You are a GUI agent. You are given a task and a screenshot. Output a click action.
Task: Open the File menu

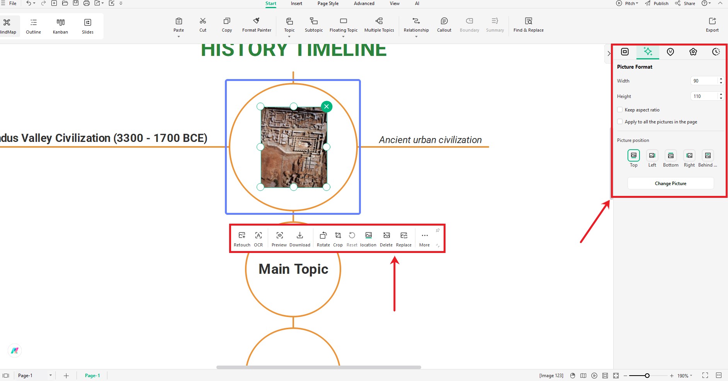(13, 3)
